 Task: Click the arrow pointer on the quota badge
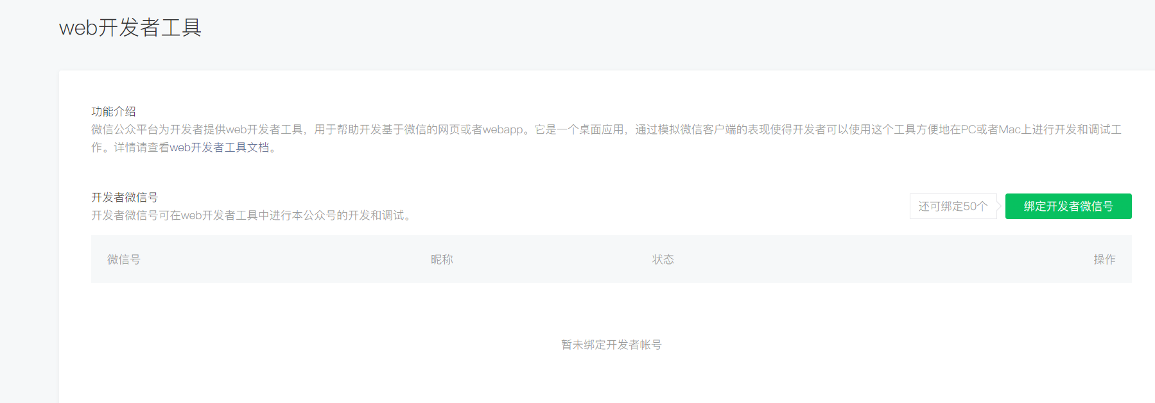tap(1000, 206)
